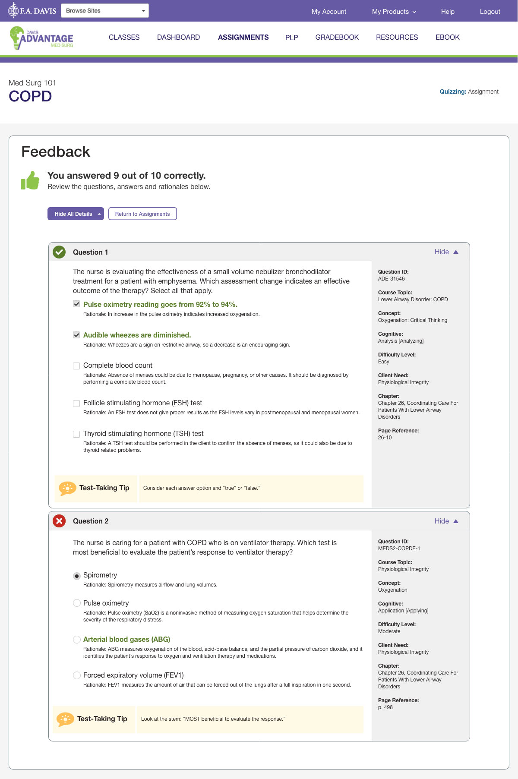Expand the My Products menu
Viewport: 518px width, 779px height.
[394, 12]
